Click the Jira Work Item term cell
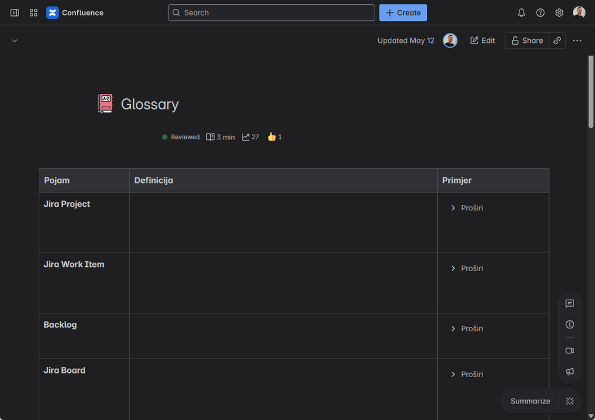This screenshot has width=595, height=420. tap(84, 283)
